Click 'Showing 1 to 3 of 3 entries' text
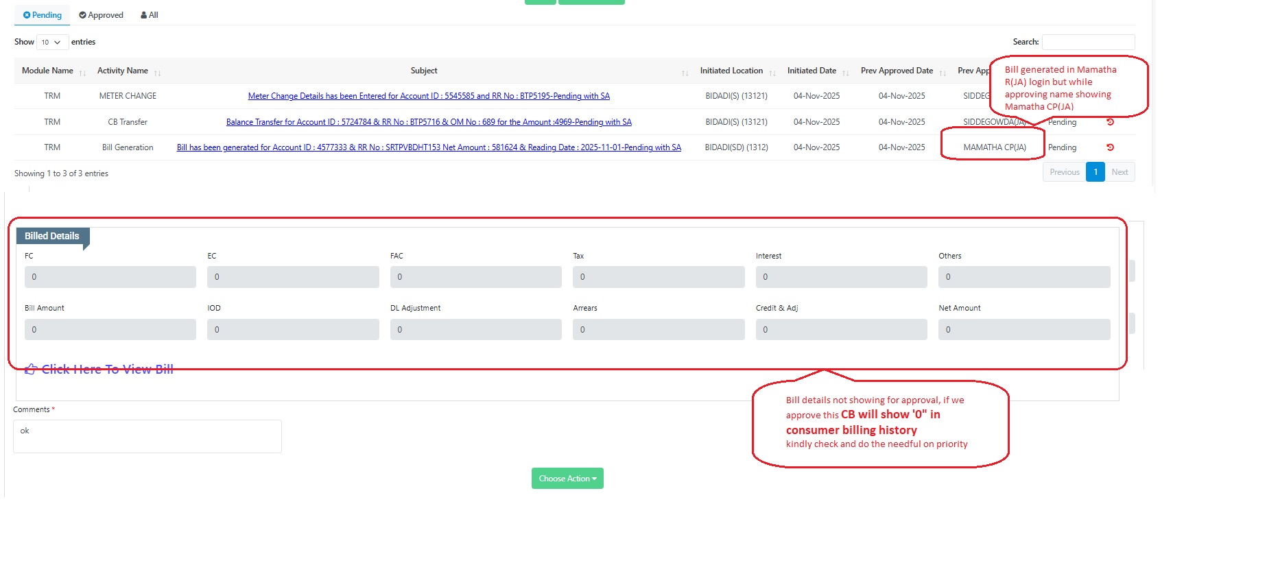 (x=61, y=173)
